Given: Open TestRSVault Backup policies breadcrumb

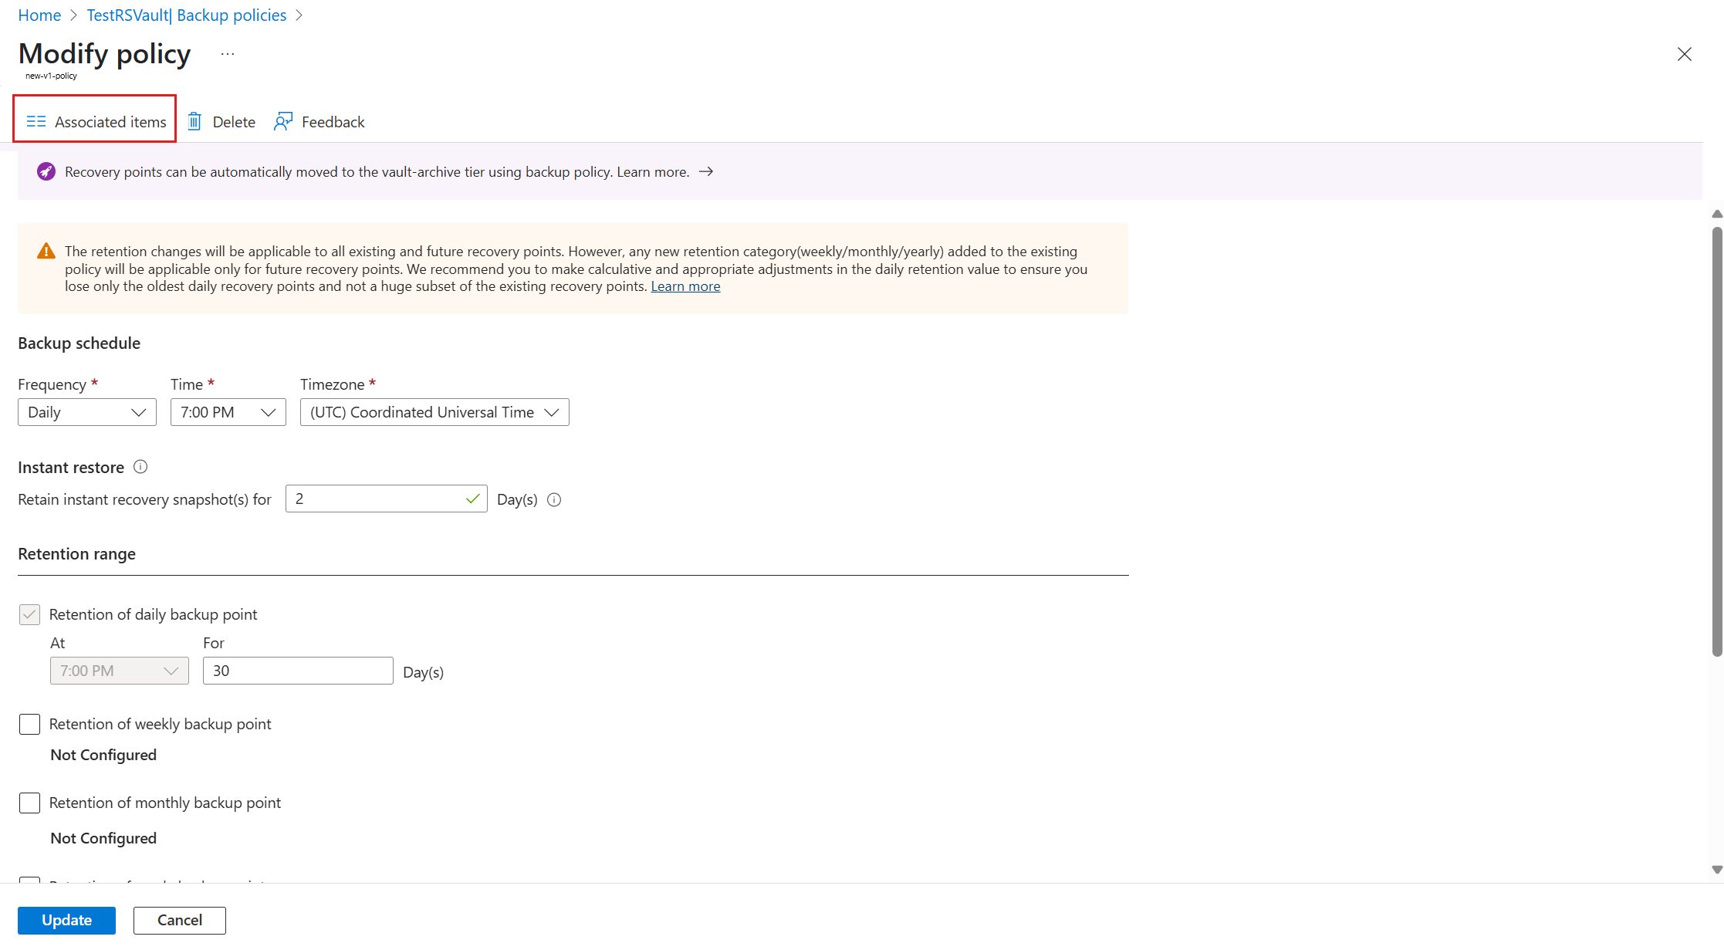Looking at the screenshot, I should 186,15.
